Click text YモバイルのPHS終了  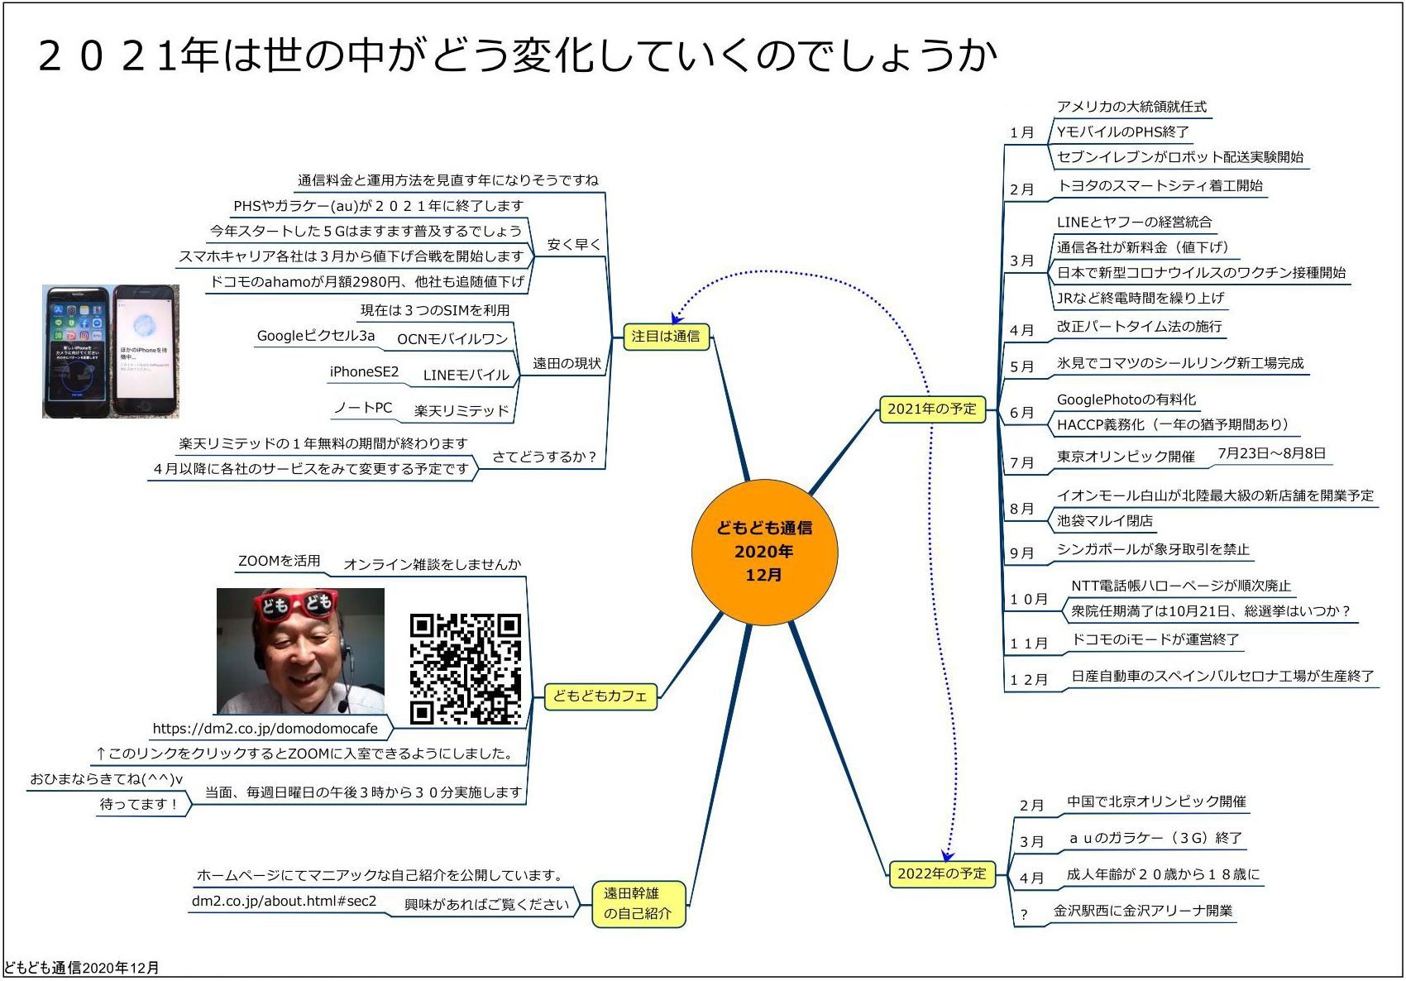[1122, 132]
